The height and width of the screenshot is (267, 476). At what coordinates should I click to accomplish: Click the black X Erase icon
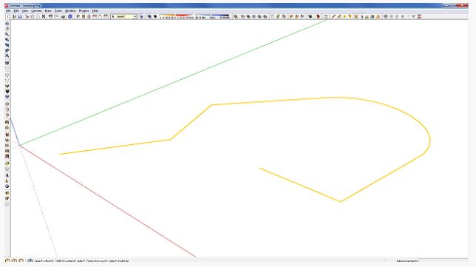click(44, 16)
